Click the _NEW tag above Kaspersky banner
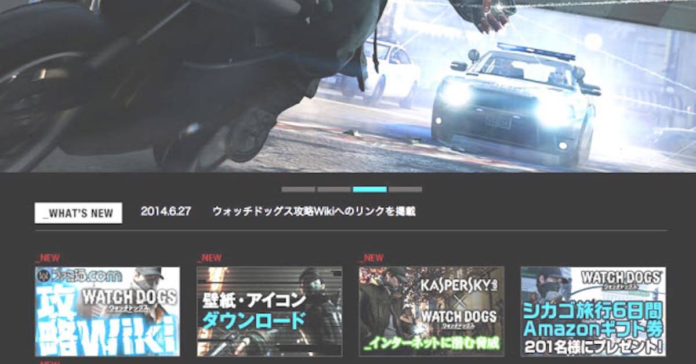This screenshot has height=364, width=696. [x=371, y=258]
